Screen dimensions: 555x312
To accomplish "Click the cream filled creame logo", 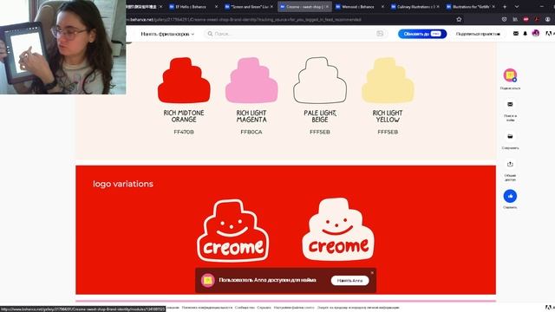I will tap(338, 230).
